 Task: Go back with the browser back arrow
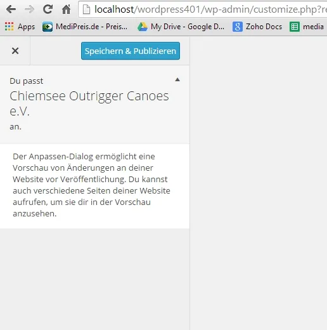pos(11,10)
